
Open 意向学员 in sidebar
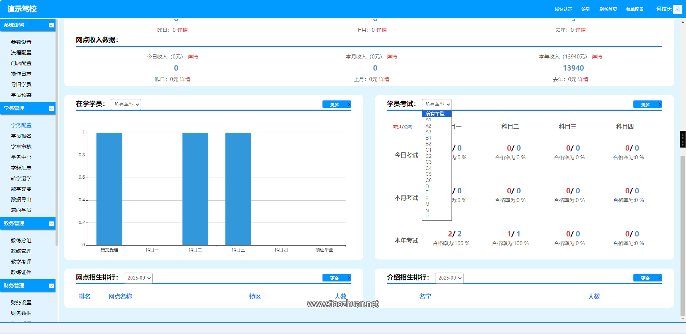[x=21, y=210]
